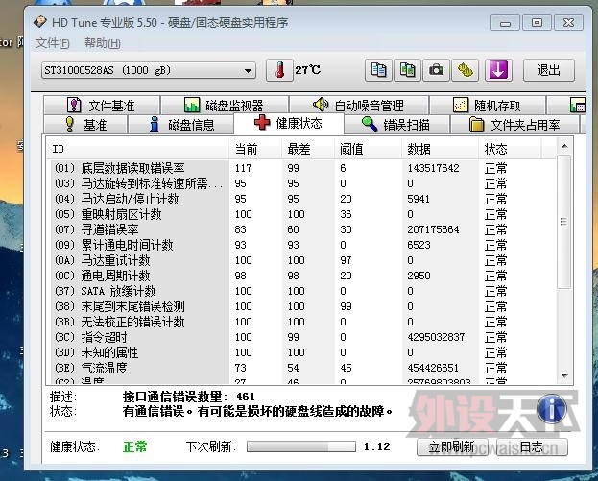This screenshot has height=481, width=598.
Task: Click the copy screenshot to clipboard icon
Action: (407, 70)
